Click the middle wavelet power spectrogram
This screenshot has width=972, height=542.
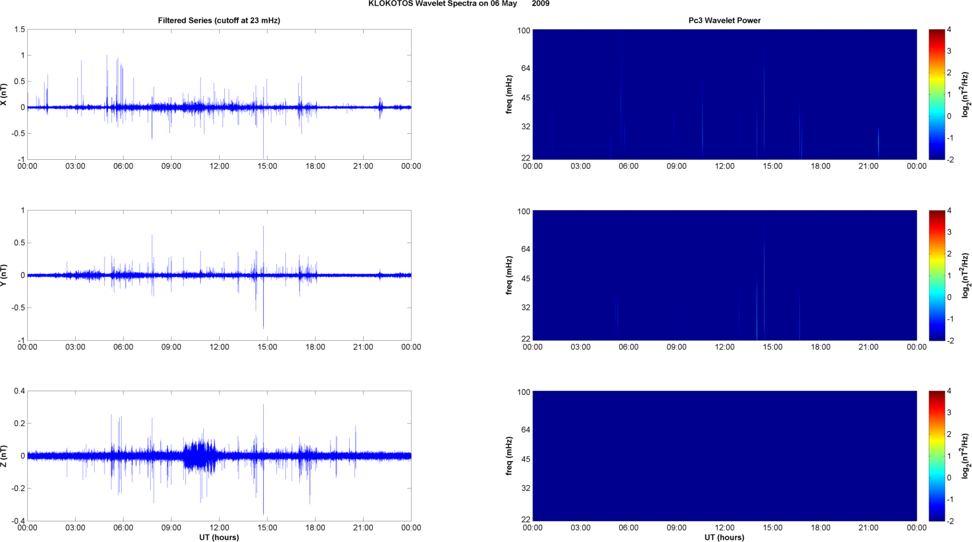(x=724, y=275)
